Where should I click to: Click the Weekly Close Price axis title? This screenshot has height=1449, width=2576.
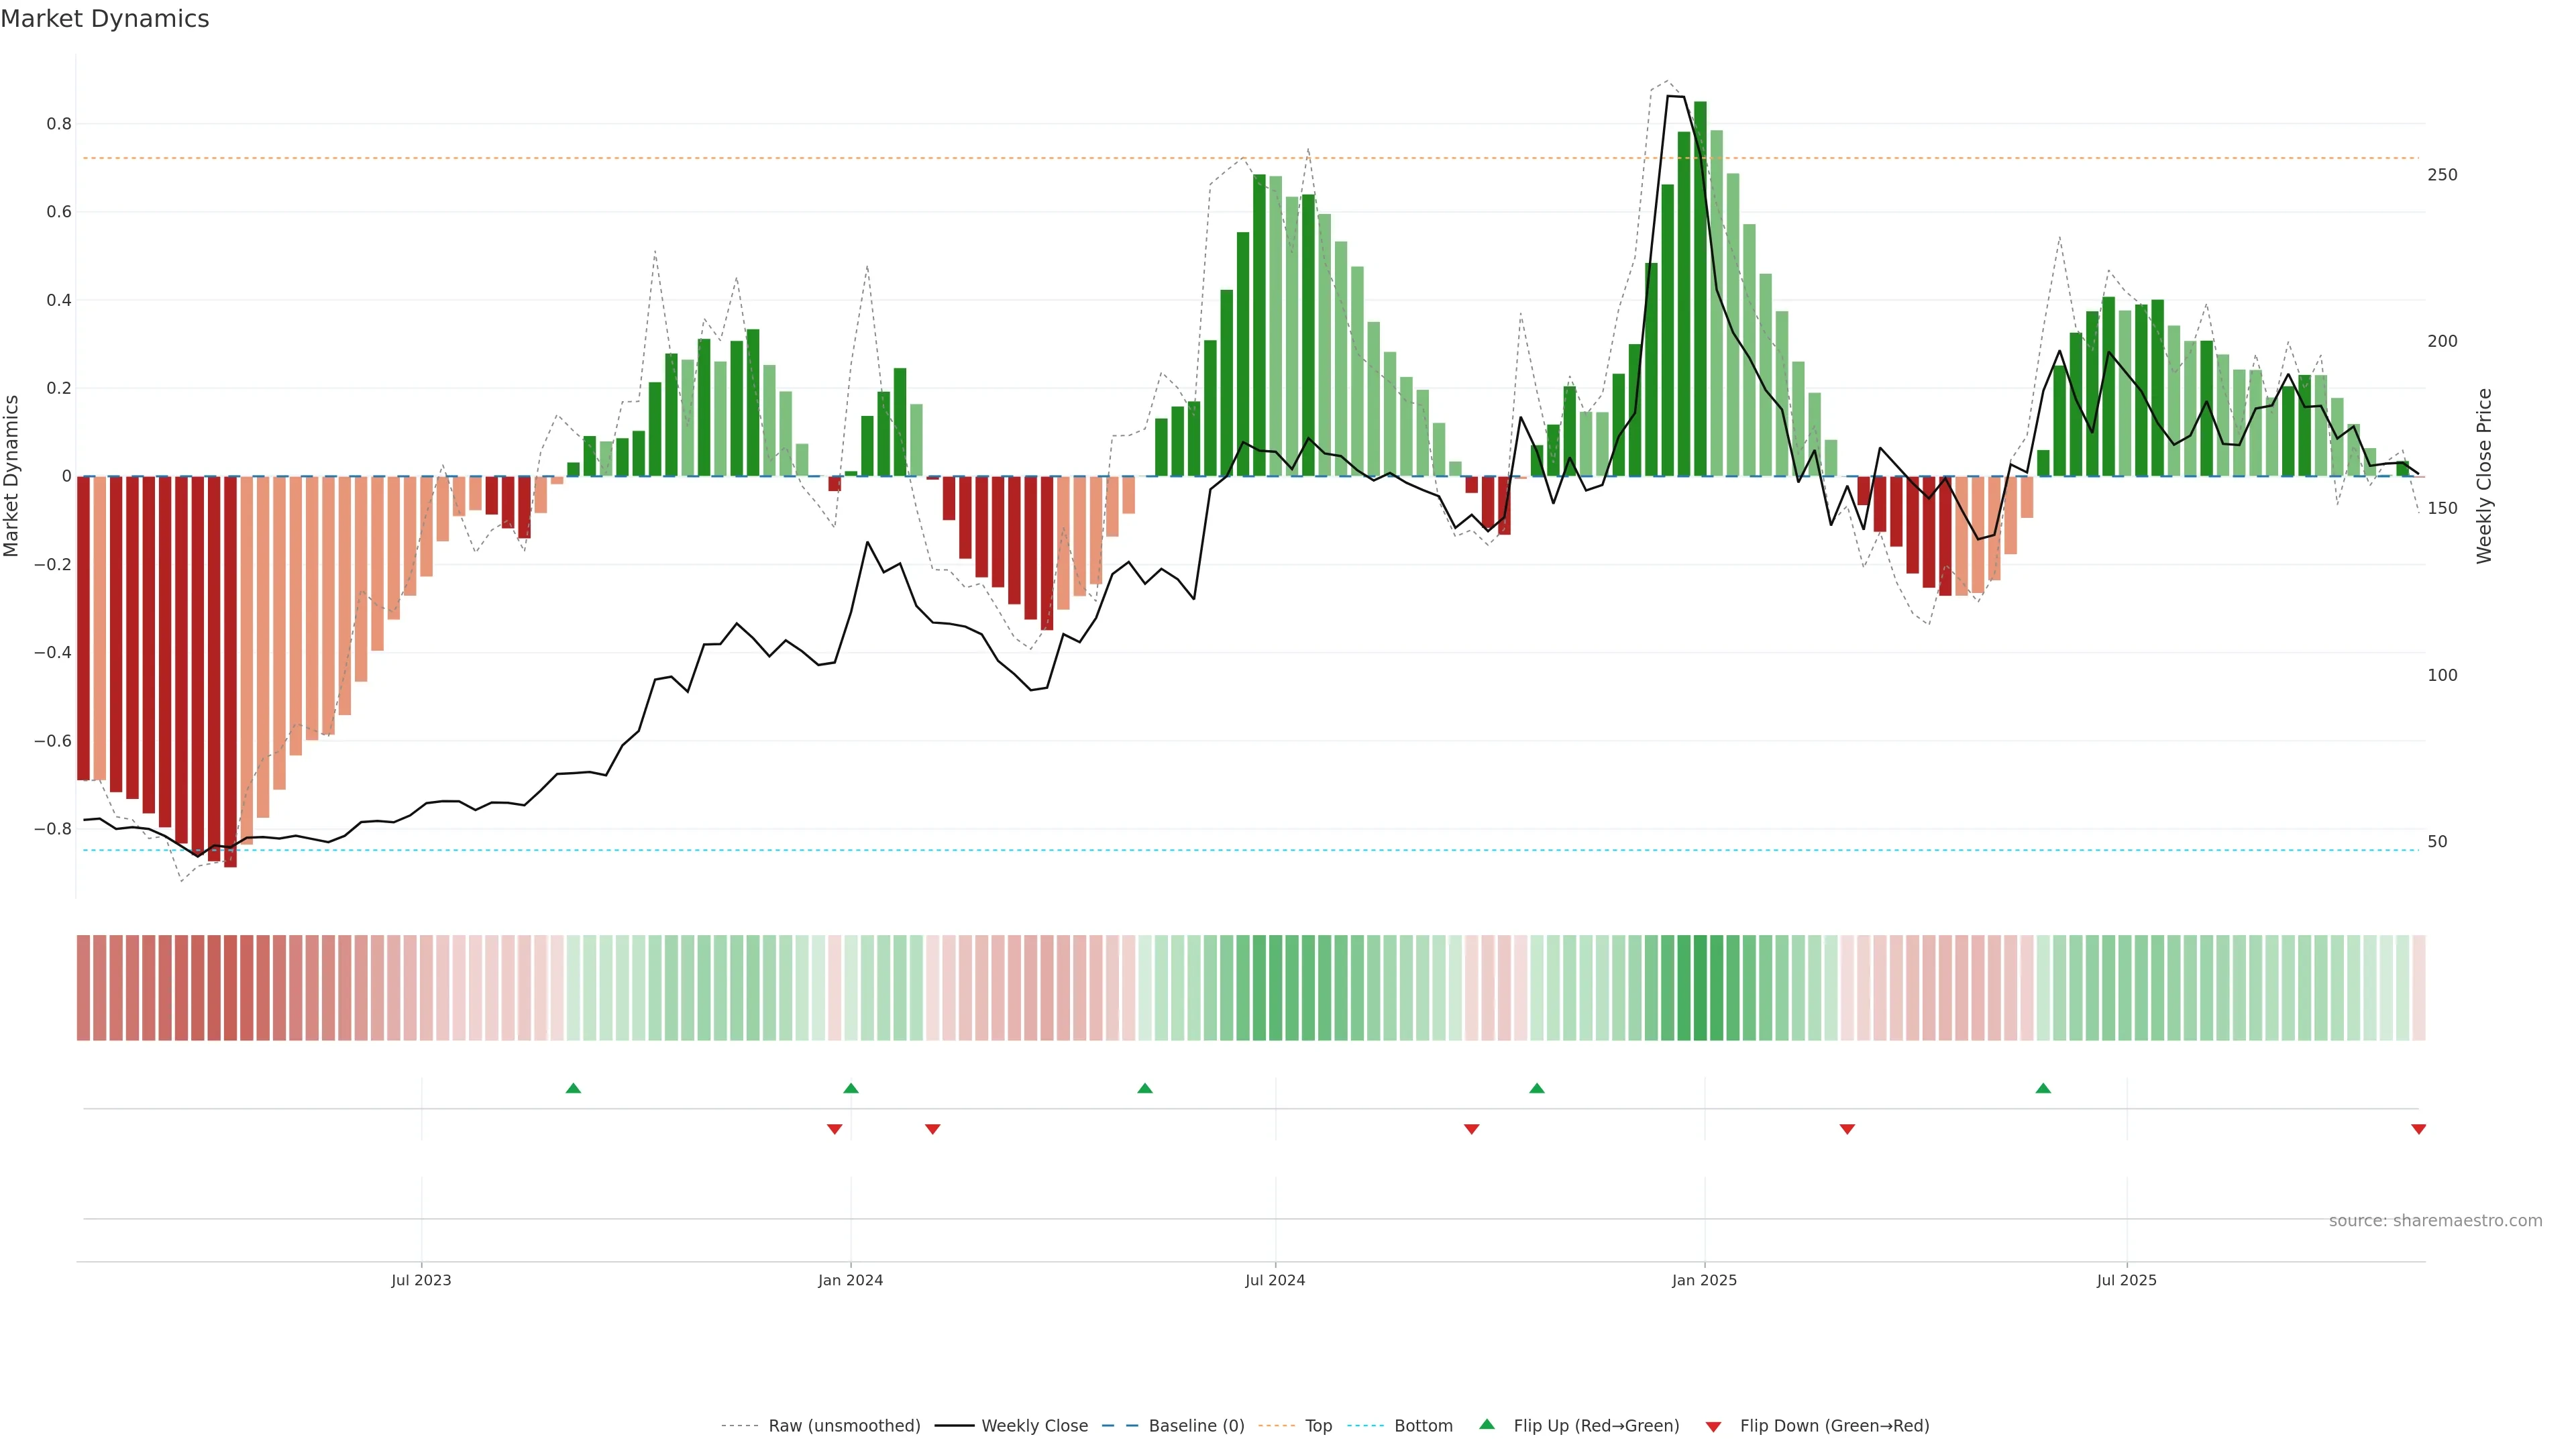(2484, 476)
